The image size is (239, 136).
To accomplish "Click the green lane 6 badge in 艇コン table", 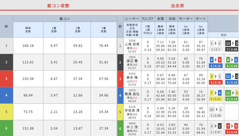I will 6,128.
